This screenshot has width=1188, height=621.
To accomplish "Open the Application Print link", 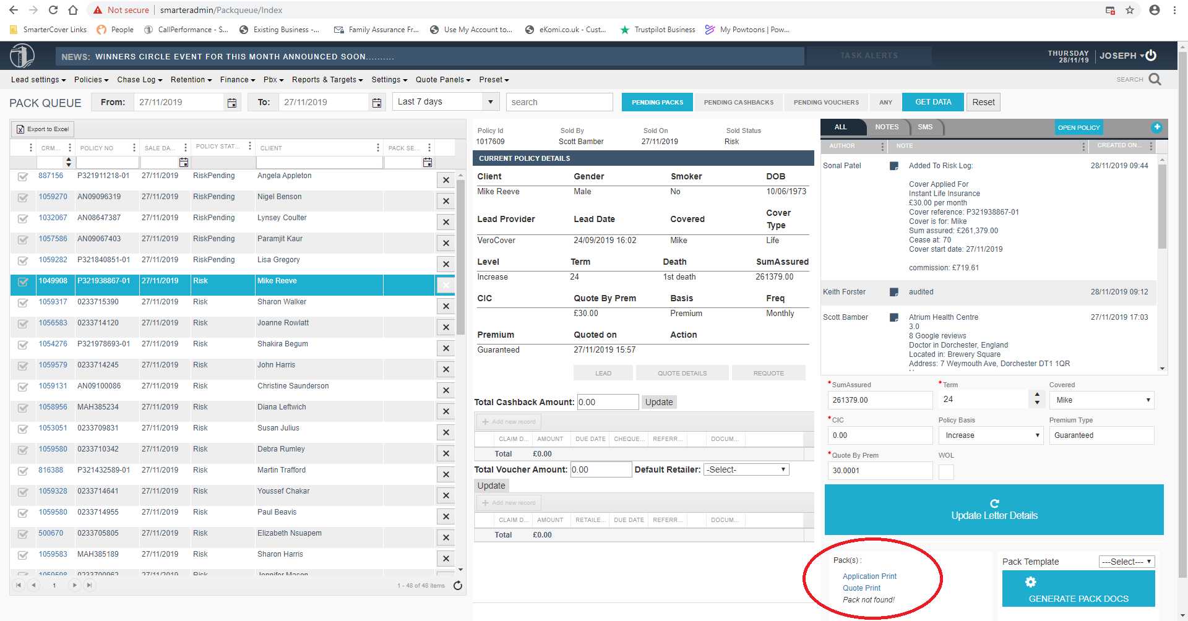I will coord(869,576).
